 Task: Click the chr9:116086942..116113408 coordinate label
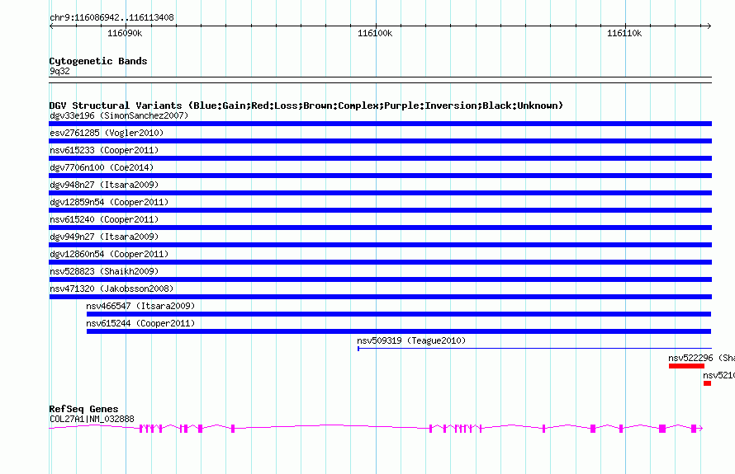point(111,17)
